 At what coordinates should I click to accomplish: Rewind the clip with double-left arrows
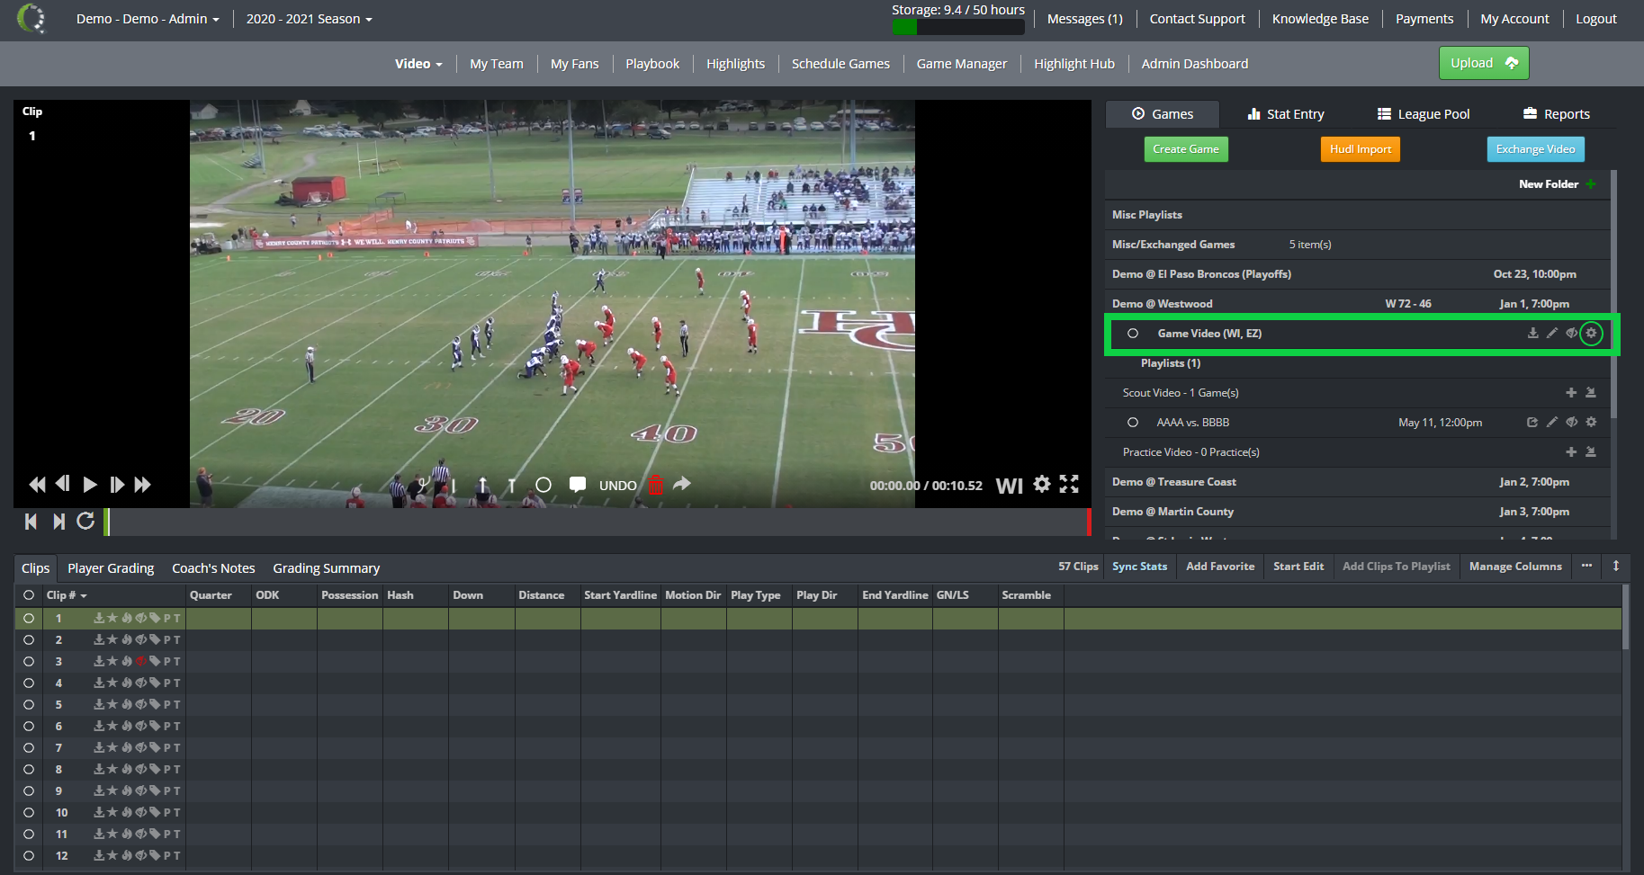pyautogui.click(x=37, y=485)
